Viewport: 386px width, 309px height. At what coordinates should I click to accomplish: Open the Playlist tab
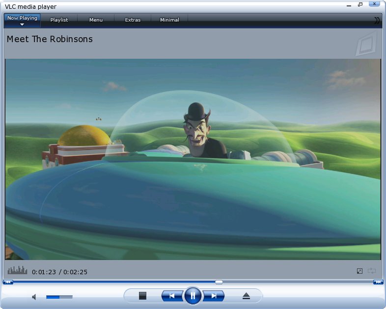pos(59,20)
